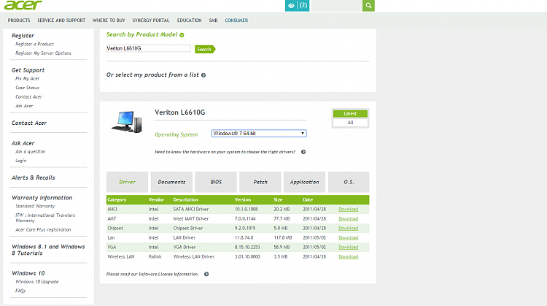Open the Consumer menu item

coord(236,20)
